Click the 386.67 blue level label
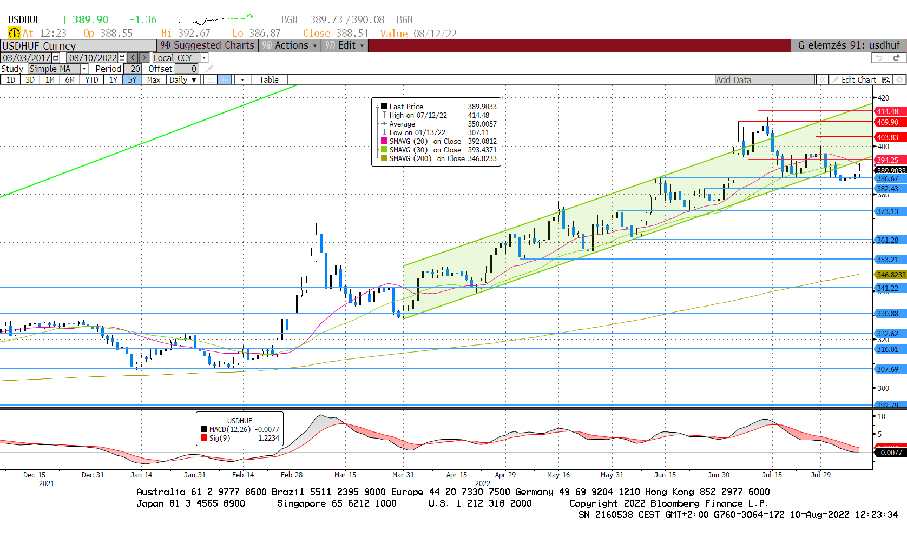Image resolution: width=907 pixels, height=538 pixels. 890,178
